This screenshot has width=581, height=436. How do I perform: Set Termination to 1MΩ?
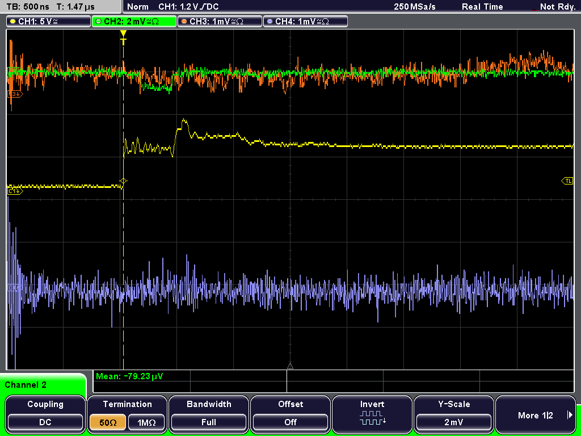pyautogui.click(x=146, y=422)
